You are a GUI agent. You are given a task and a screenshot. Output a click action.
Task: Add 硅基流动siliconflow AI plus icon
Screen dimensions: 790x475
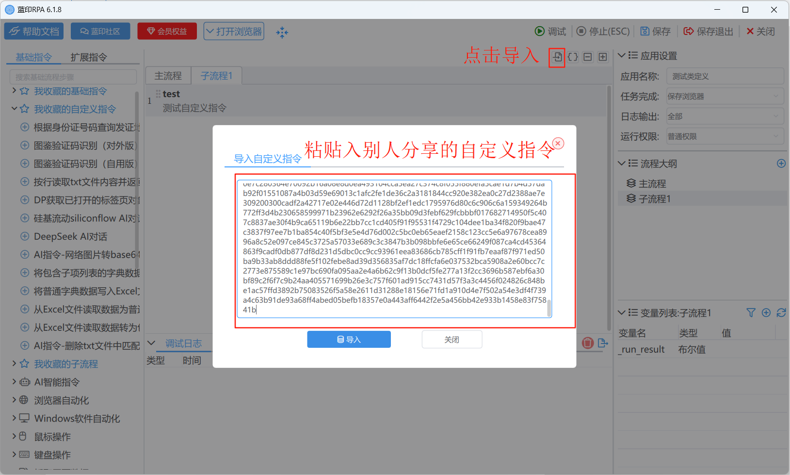25,218
